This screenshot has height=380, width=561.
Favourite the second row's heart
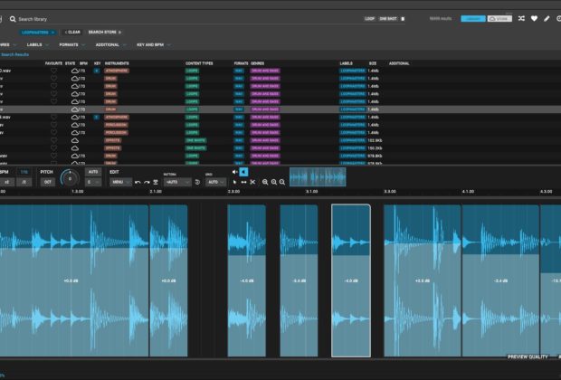point(53,79)
